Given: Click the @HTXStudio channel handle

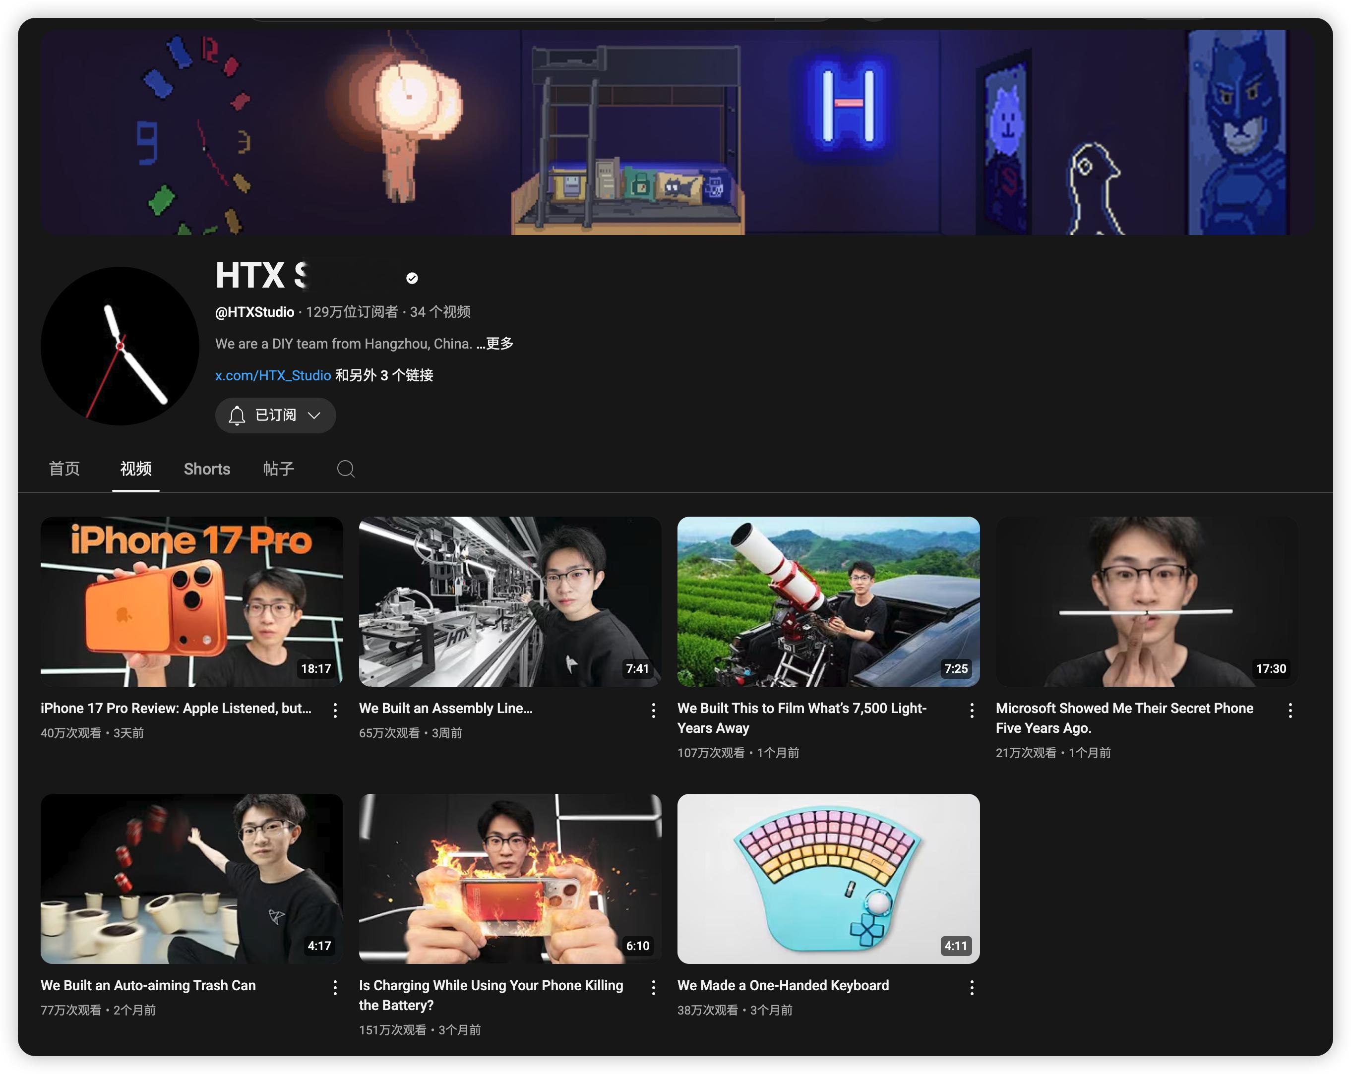Looking at the screenshot, I should coord(254,312).
